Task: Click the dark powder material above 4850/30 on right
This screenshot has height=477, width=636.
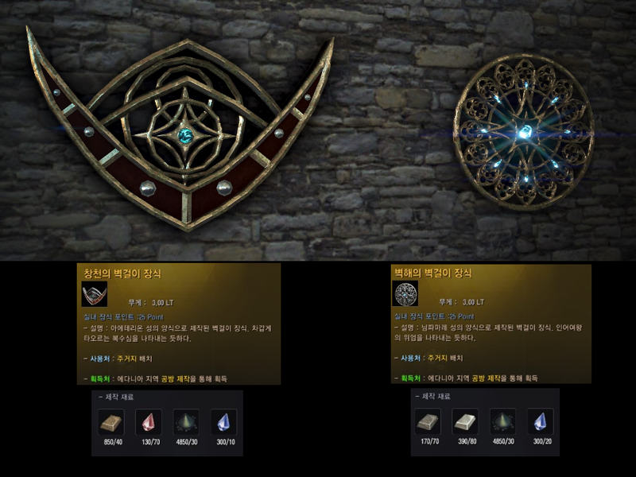Action: 503,421
